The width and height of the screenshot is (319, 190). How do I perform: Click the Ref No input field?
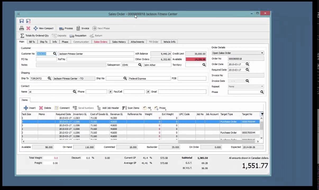[x=100, y=59]
